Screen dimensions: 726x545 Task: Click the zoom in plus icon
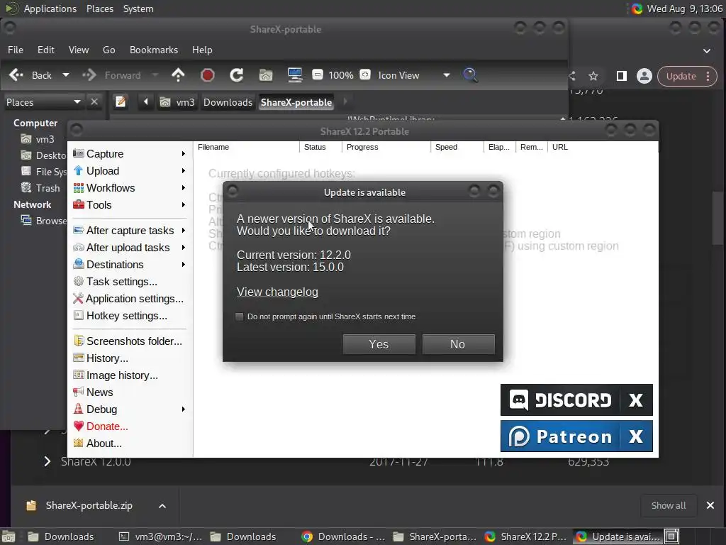pyautogui.click(x=365, y=75)
